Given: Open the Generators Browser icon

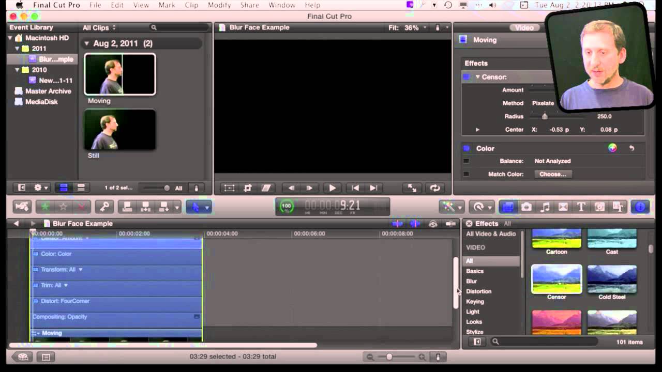Looking at the screenshot, I should click(x=600, y=207).
